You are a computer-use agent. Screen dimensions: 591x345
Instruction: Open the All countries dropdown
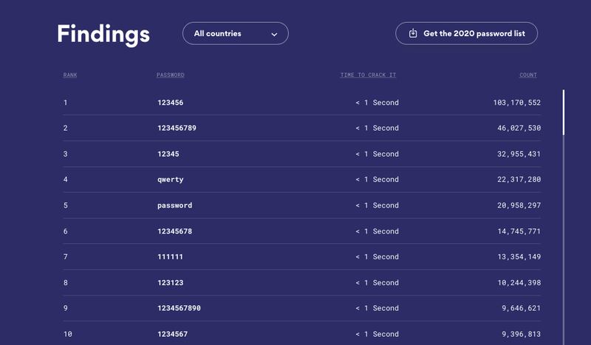(x=236, y=33)
